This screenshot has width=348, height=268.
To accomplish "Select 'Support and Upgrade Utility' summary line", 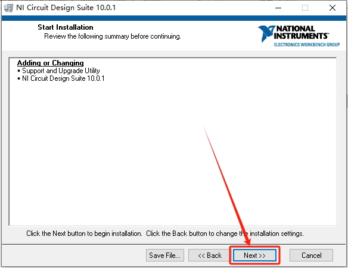I will pyautogui.click(x=58, y=71).
